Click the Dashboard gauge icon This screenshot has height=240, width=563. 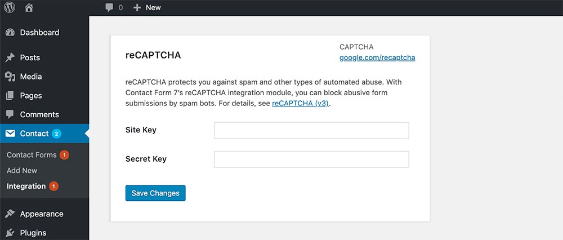[10, 32]
